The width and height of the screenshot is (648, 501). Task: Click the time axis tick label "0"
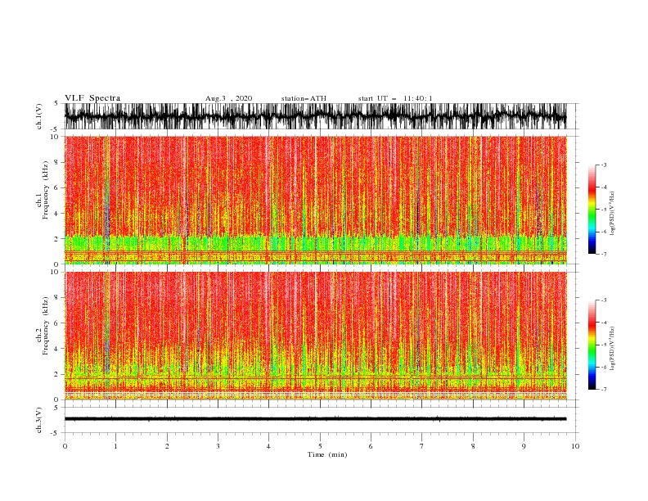click(x=65, y=446)
